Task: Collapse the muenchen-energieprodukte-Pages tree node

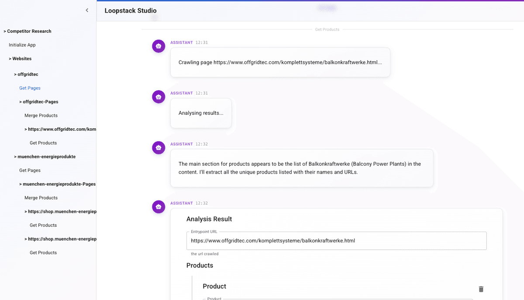Action: click(58, 184)
